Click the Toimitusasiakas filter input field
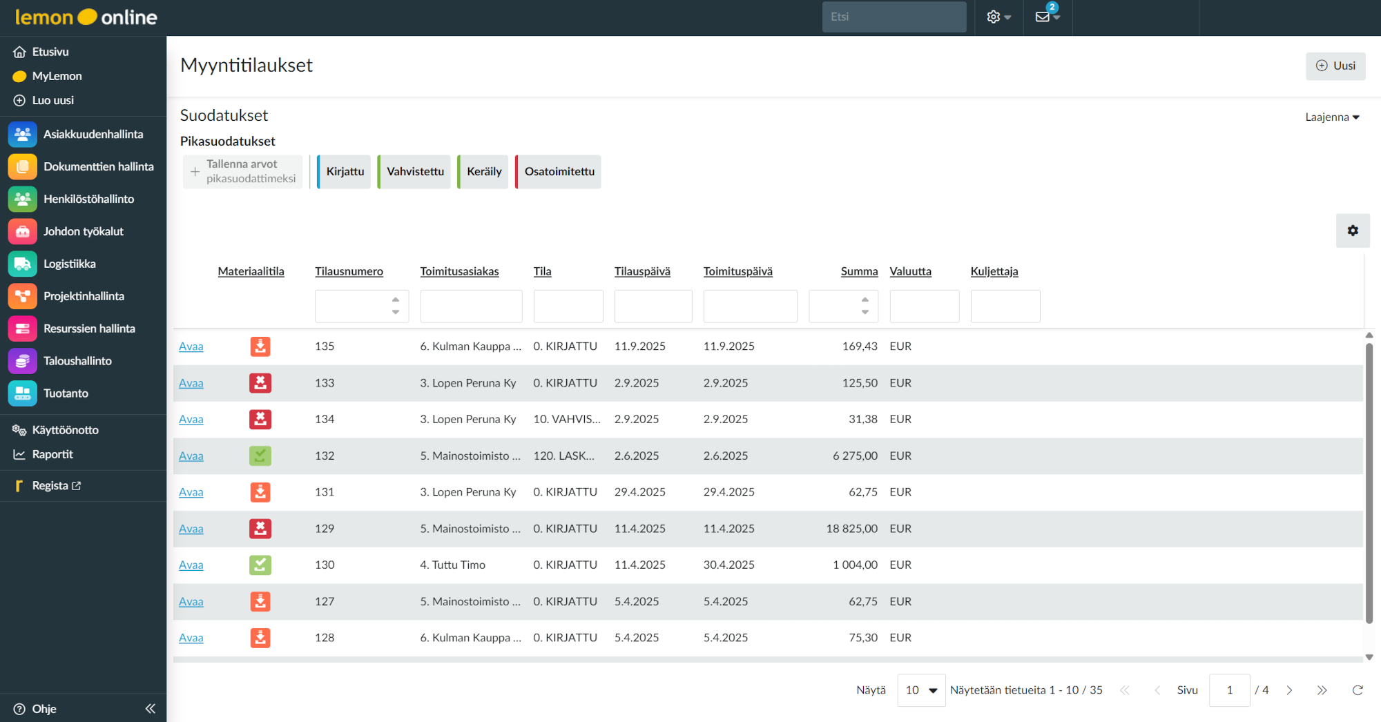Screen dimensions: 1381x722 click(471, 306)
